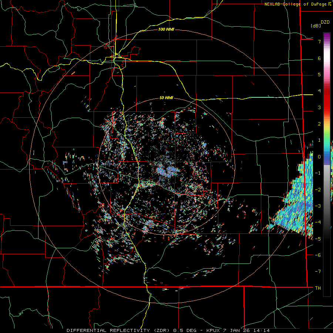Click the -6 value on the color scale
The height and width of the screenshot is (333, 333).
coord(318,255)
